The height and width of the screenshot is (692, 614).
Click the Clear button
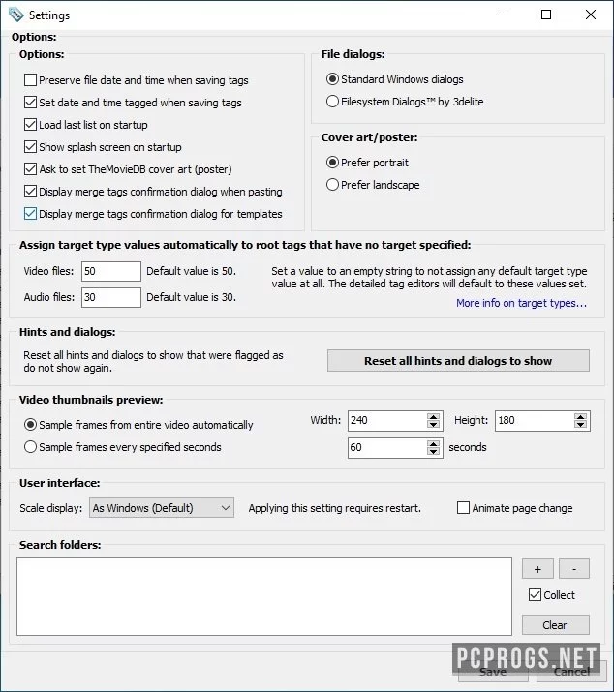[x=555, y=625]
